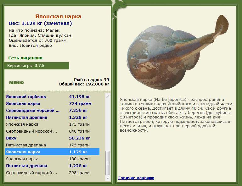Select Пятнистая дрепана 1,228 кг row
Viewport: 242px width, 186px height.
(x=52, y=166)
